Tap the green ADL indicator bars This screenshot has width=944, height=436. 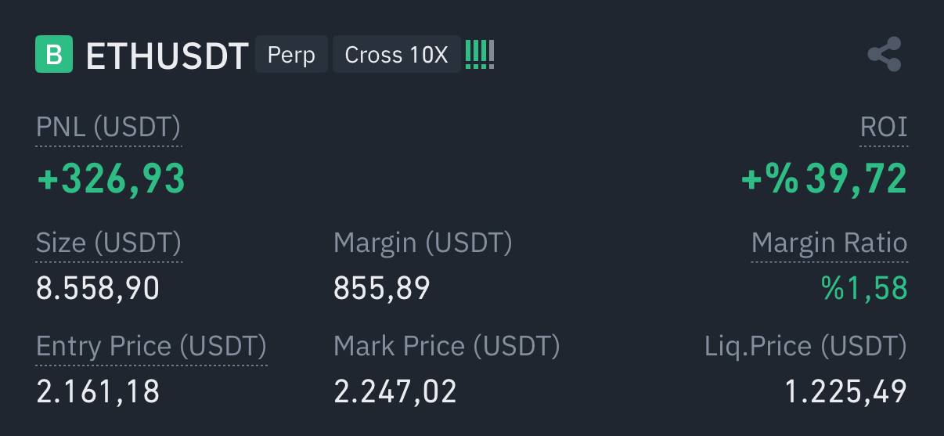[x=480, y=55]
